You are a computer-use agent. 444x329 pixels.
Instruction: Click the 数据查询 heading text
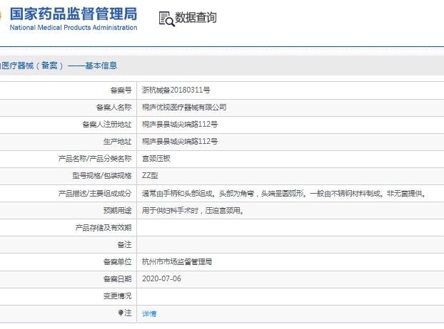(x=196, y=18)
